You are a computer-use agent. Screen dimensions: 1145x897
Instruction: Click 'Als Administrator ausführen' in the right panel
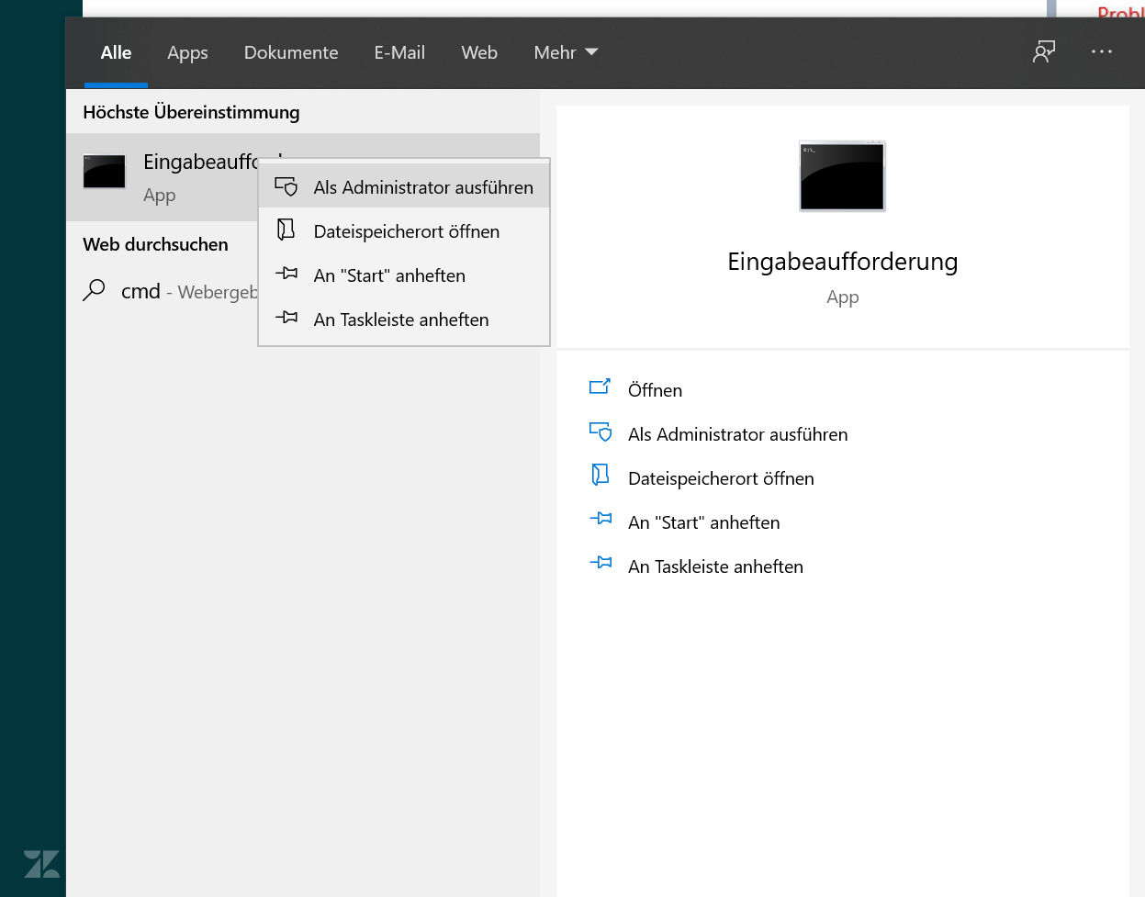pyautogui.click(x=737, y=433)
